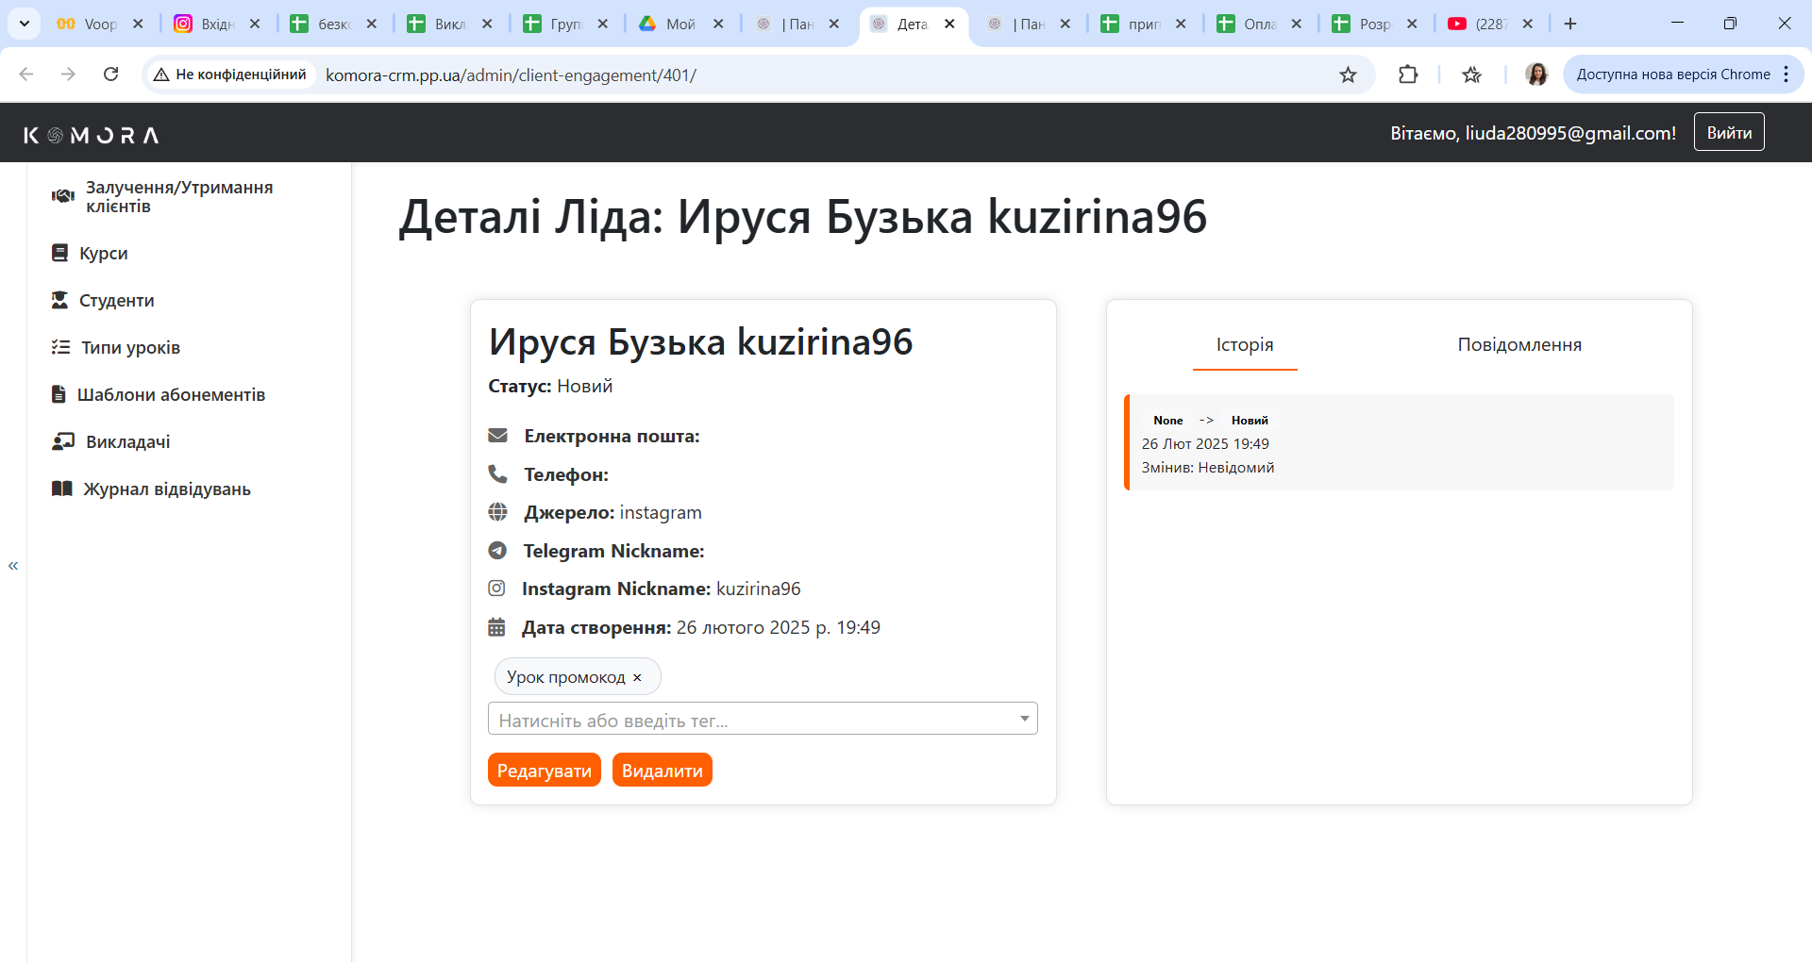Click the calendar icon beside Дата створення
The width and height of the screenshot is (1812, 962).
click(x=498, y=626)
